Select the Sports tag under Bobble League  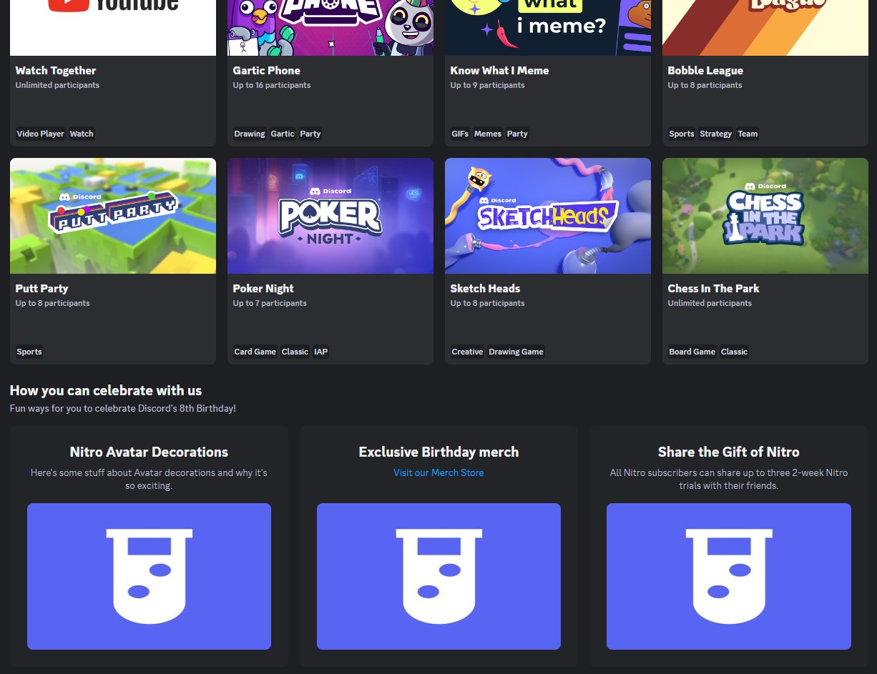[x=681, y=134]
